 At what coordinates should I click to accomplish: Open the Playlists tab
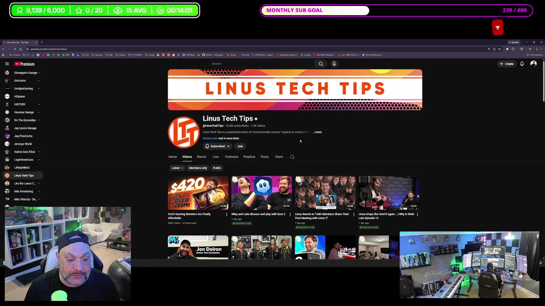tap(249, 157)
